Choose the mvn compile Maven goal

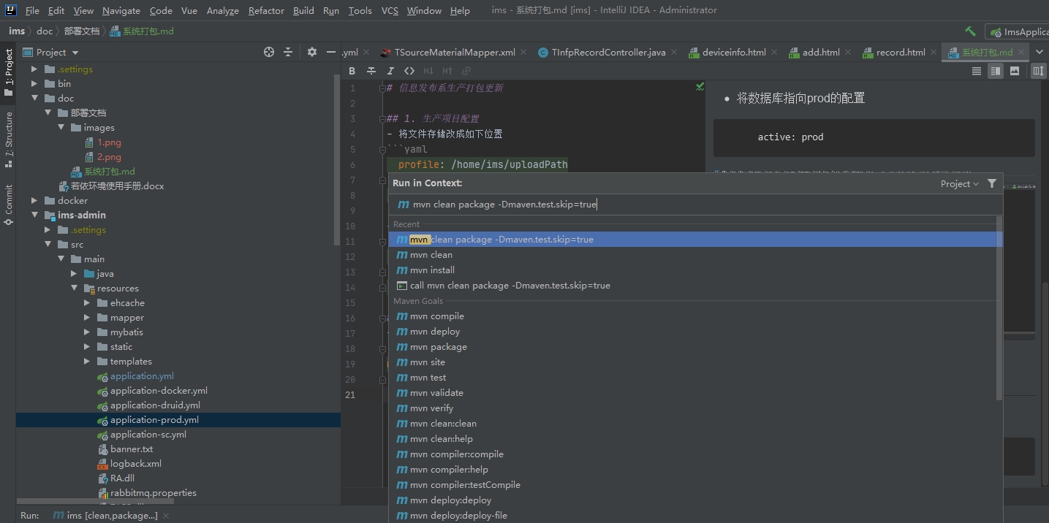click(x=436, y=316)
